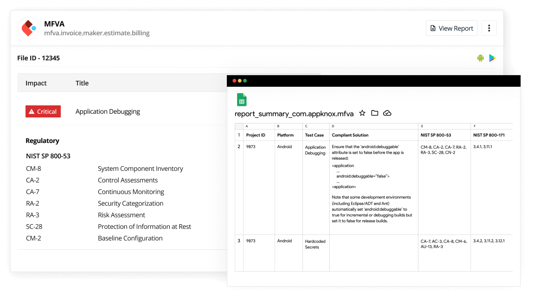Image resolution: width=539 pixels, height=305 pixels.
Task: Click the compliant solution text cell in row 2
Action: coord(374,188)
